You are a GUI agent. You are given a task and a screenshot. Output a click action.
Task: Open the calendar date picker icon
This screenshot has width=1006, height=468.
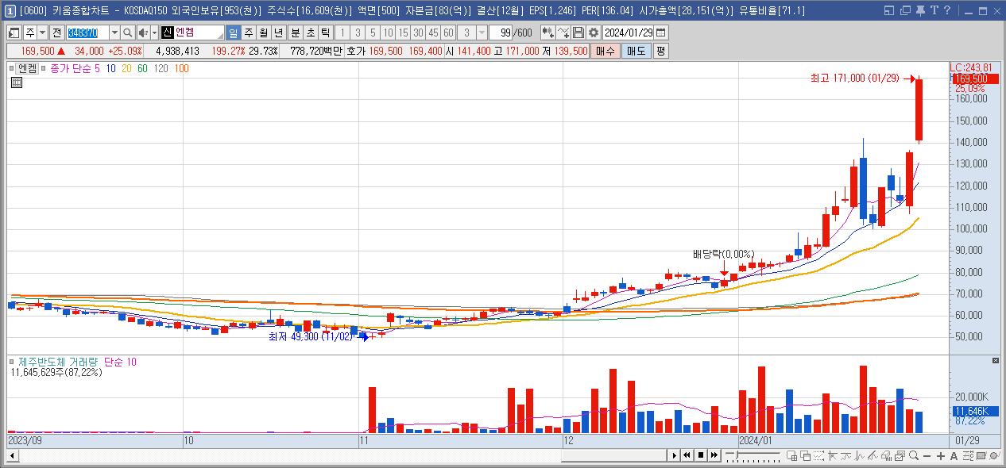click(x=660, y=33)
